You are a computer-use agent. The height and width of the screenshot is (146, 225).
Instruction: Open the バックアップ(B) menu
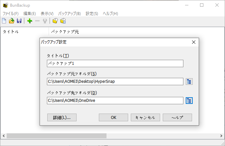(69, 14)
